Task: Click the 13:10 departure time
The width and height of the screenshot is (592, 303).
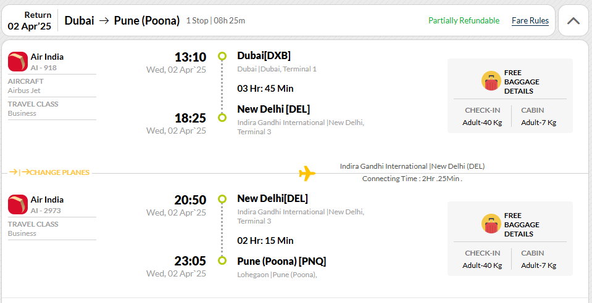Action: pos(190,57)
